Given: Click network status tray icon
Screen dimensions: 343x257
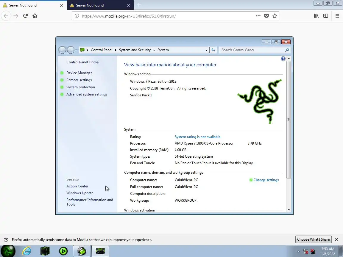Looking at the screenshot, I should click(313, 251).
